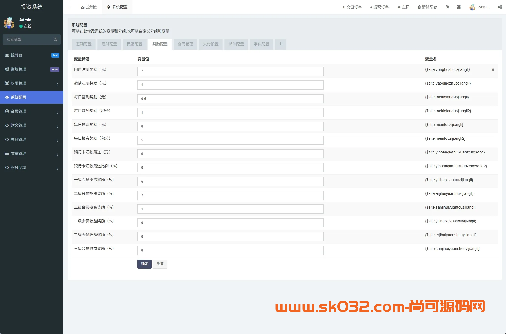Click the 主页 home icon
The width and height of the screenshot is (506, 334).
click(398, 7)
